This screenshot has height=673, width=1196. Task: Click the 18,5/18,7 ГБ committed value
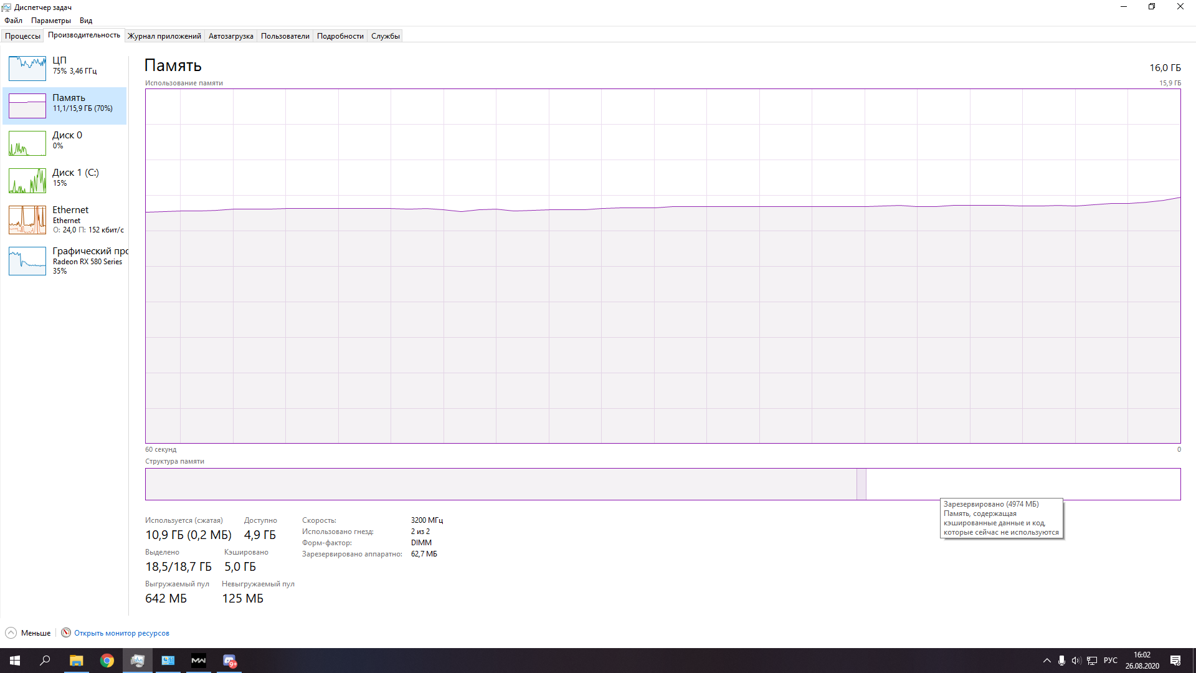click(x=178, y=567)
